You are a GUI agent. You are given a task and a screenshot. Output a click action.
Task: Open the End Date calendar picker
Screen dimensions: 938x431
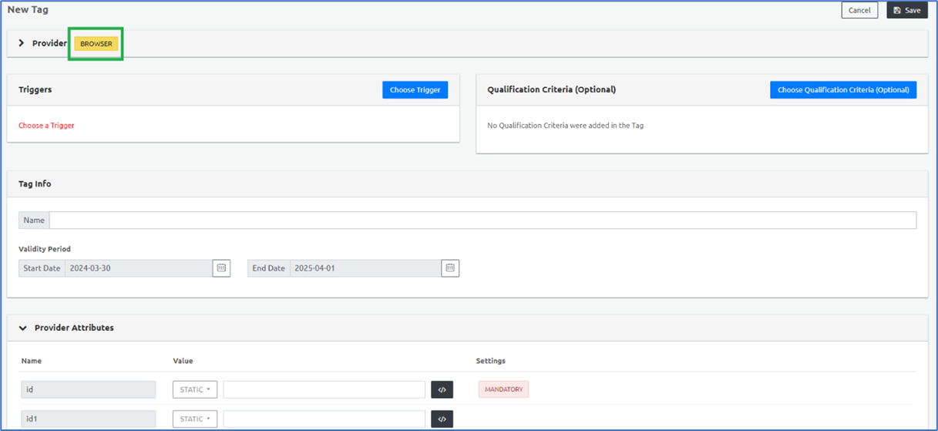[x=450, y=268]
